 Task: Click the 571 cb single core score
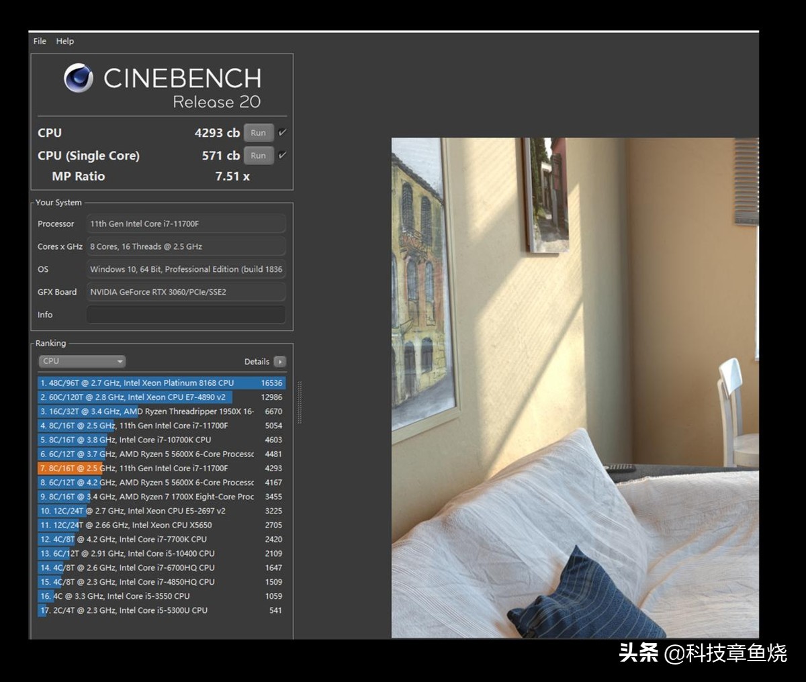click(x=220, y=155)
